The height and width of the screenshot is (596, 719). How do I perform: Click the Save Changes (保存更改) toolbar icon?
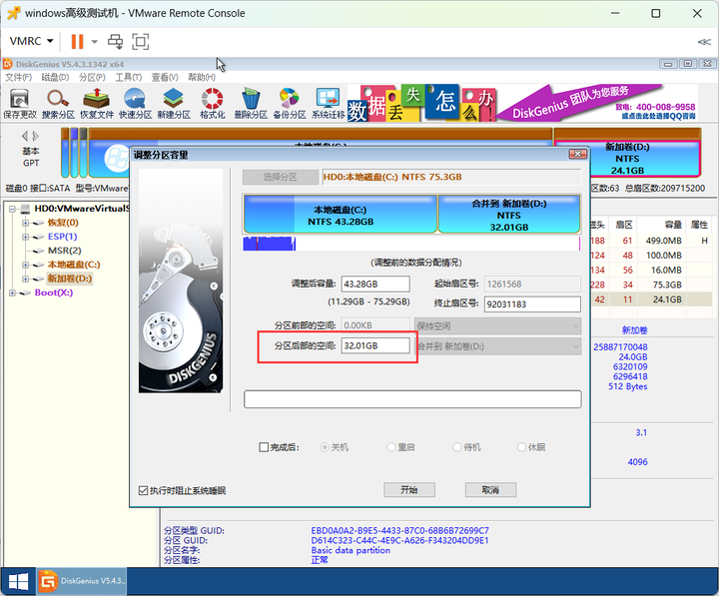20,104
